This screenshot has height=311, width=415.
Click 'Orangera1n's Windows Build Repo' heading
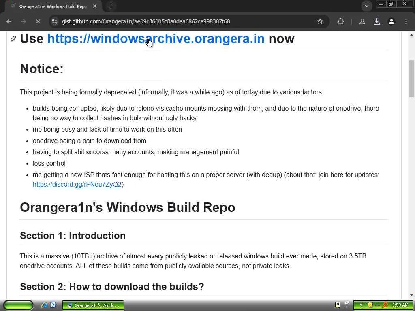[x=128, y=207]
